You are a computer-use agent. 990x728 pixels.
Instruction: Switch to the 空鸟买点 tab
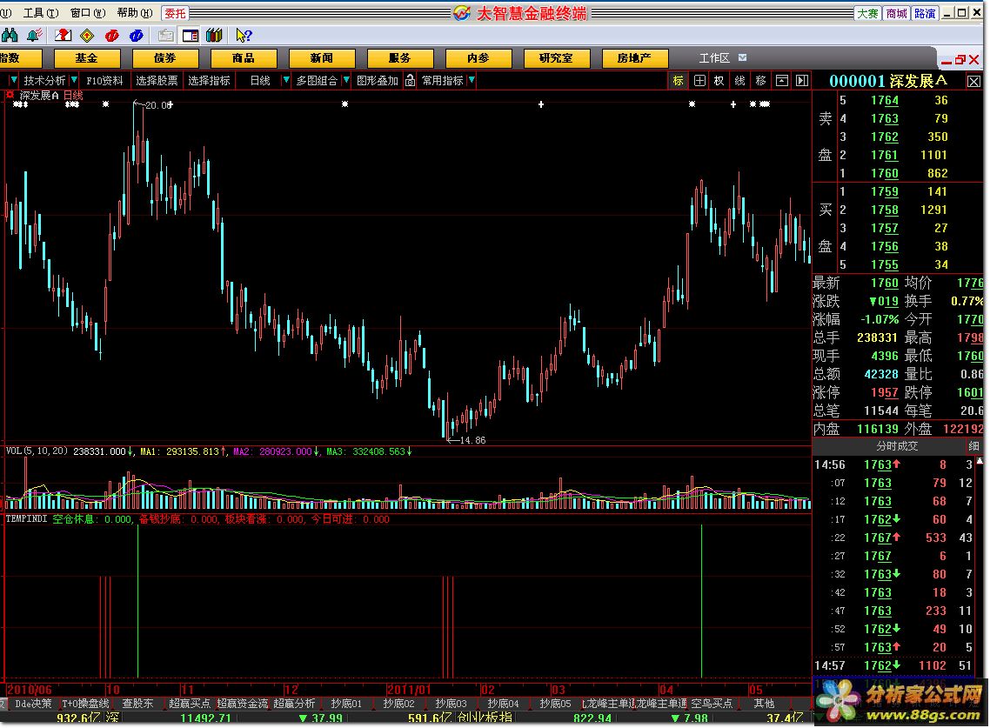coord(712,704)
